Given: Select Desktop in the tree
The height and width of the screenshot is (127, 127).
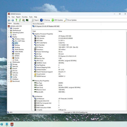Looking at the screenshot, I should pyautogui.click(x=16, y=47).
